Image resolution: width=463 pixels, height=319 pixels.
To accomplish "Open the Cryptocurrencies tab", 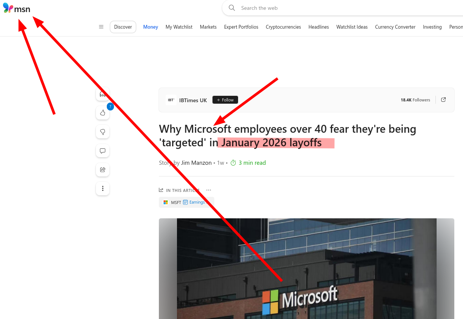I will click(283, 27).
